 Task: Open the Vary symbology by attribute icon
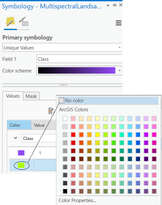[24, 21]
